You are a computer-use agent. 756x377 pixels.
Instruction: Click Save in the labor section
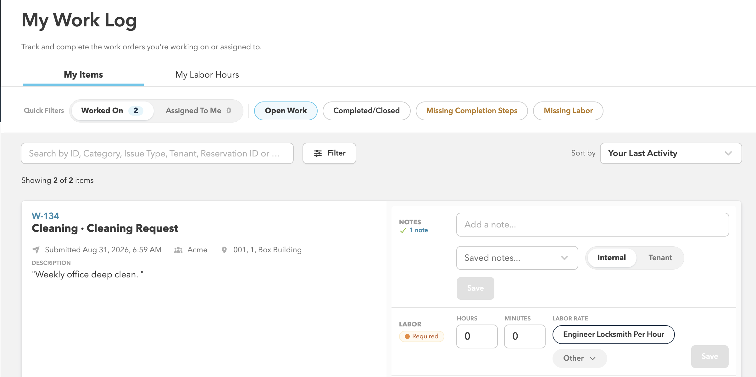(x=710, y=356)
